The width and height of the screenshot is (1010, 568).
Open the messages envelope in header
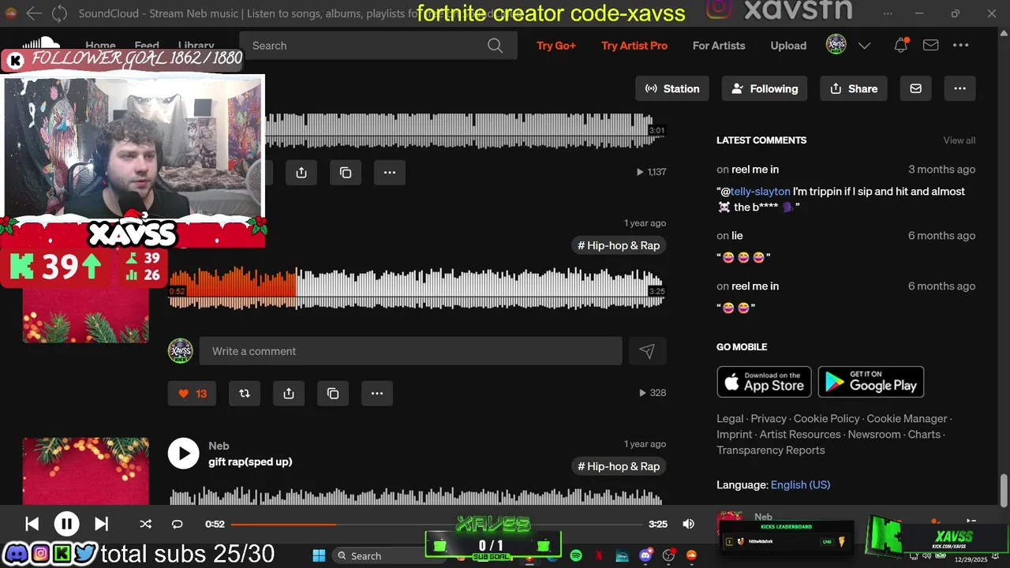click(931, 46)
